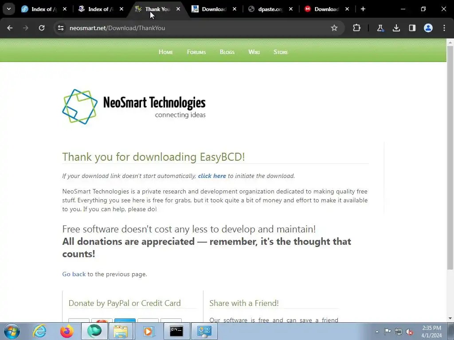The width and height of the screenshot is (454, 340).
Task: Open the profile avatar menu
Action: tap(428, 28)
